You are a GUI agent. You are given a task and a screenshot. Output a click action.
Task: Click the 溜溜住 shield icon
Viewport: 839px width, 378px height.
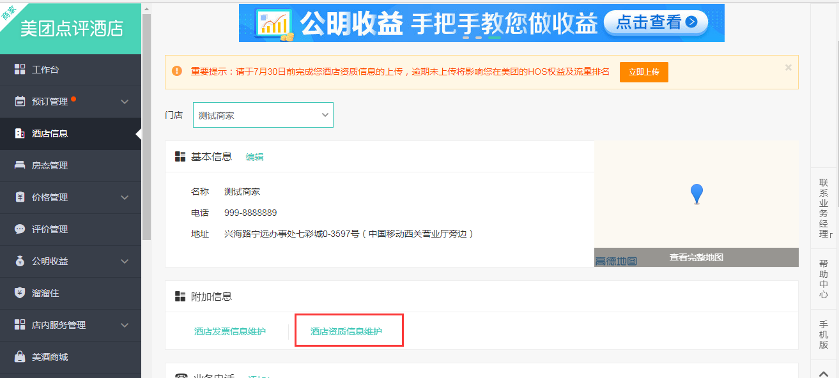pos(20,293)
